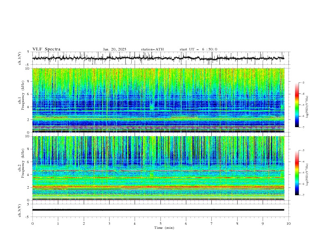Click the time axis tick '3'
This screenshot has width=325, height=251.
(109, 224)
